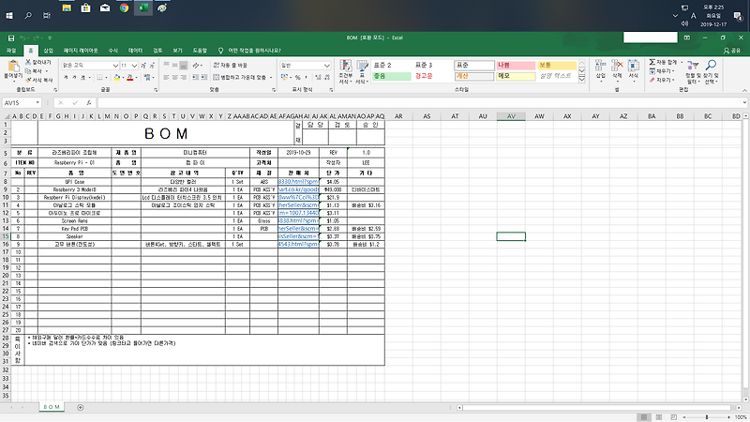
Task: Toggle bold formatting
Action: tap(66, 77)
